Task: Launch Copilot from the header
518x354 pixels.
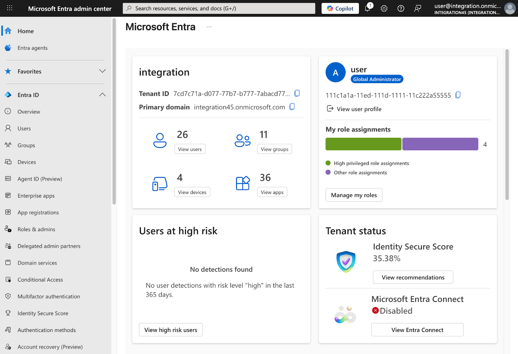Action: 340,8
